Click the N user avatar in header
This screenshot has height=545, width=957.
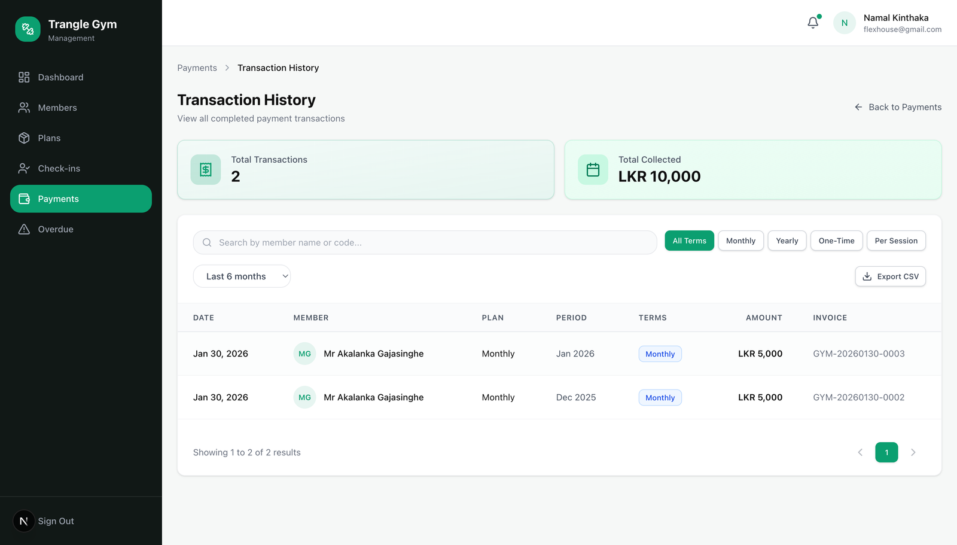[x=845, y=23]
